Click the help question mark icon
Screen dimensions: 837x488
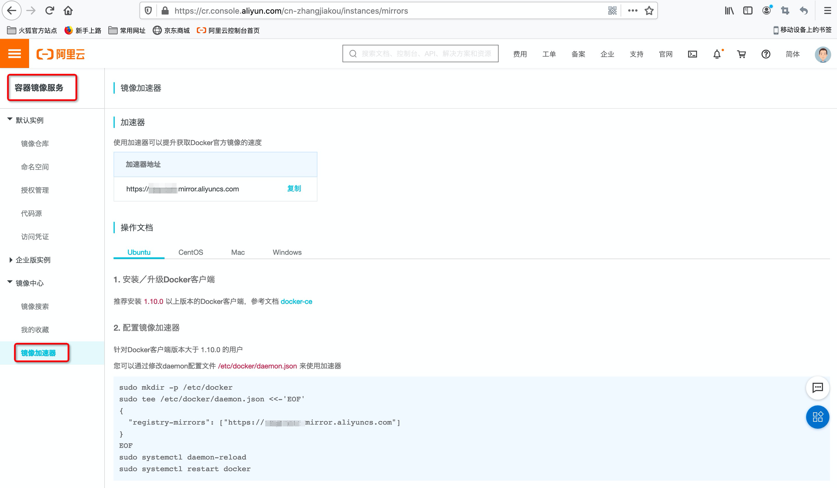tap(766, 54)
